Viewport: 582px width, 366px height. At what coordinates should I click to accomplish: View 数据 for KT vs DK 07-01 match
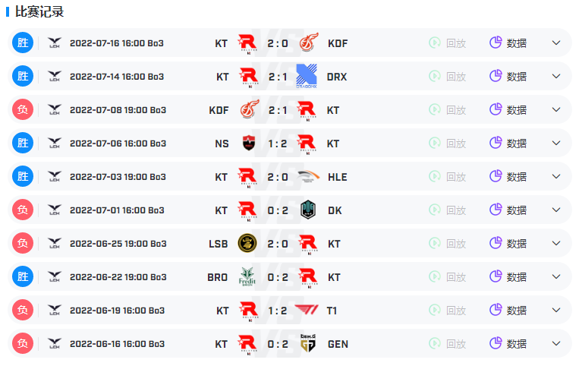508,210
